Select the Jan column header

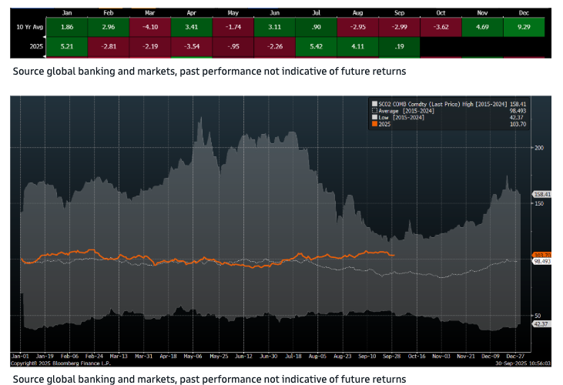[x=67, y=12]
